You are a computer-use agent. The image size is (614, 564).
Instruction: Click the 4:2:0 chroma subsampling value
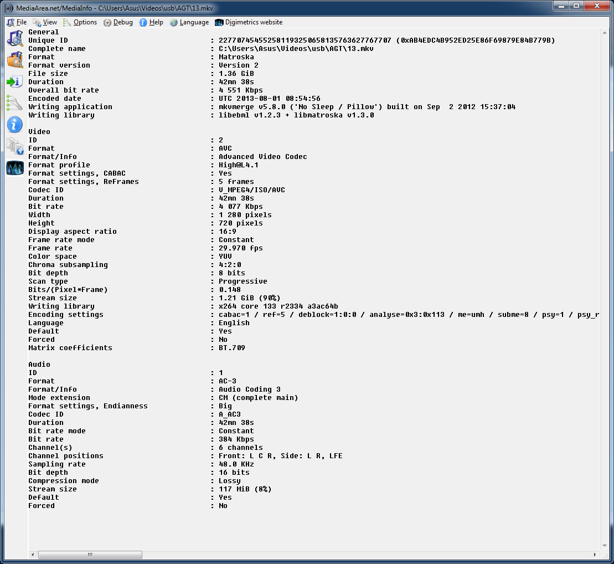[230, 265]
